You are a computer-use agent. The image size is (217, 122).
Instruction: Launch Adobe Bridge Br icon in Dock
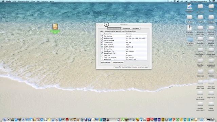pos(163,119)
